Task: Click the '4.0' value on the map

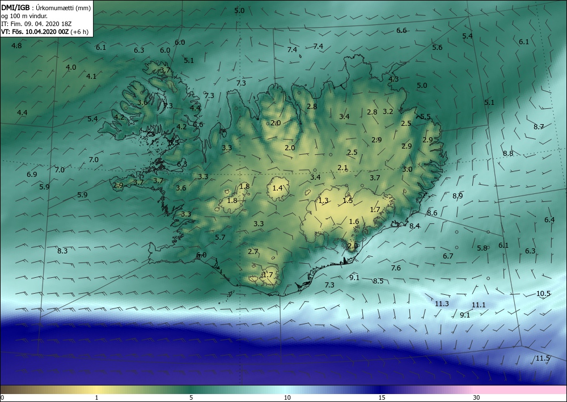Action: (71, 67)
